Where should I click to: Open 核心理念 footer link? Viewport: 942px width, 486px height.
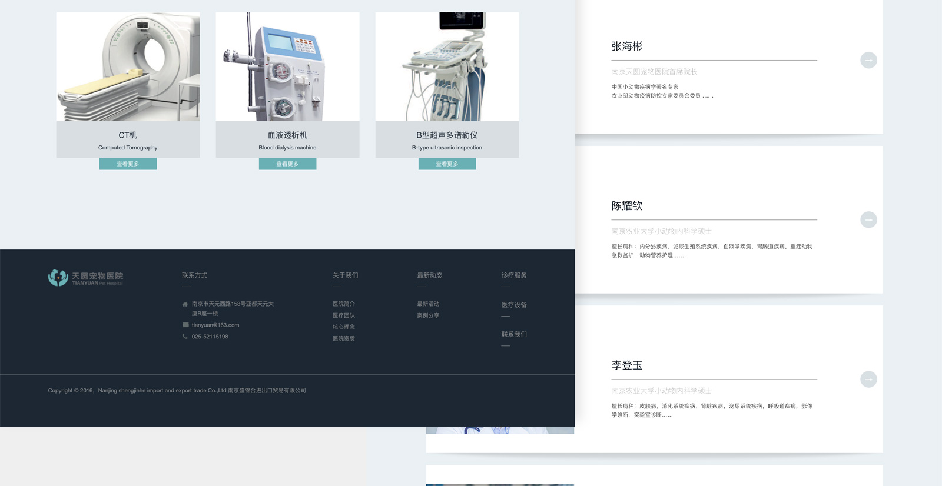[x=344, y=327]
